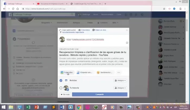Close the Facebook browser tab
The height and width of the screenshot is (110, 190).
click(x=33, y=4)
